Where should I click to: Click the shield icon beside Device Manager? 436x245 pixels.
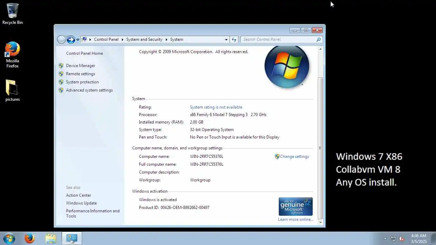pyautogui.click(x=61, y=66)
